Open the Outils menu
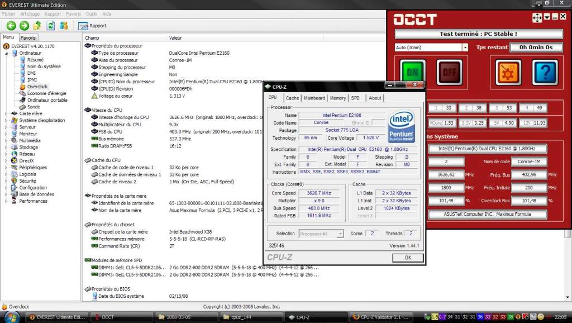This screenshot has height=323, width=572. [92, 14]
